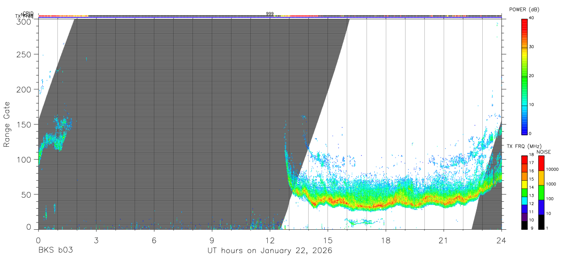Click the 250 range gate tick label

click(x=25, y=55)
